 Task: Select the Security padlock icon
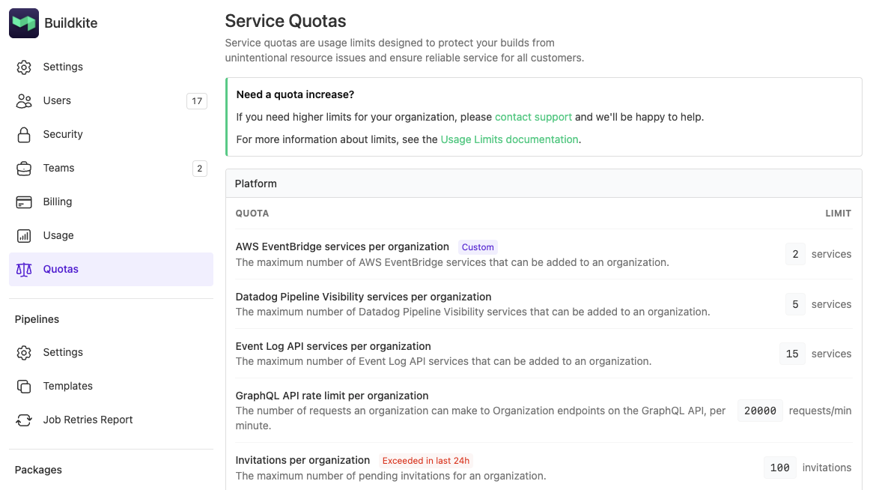(x=25, y=134)
